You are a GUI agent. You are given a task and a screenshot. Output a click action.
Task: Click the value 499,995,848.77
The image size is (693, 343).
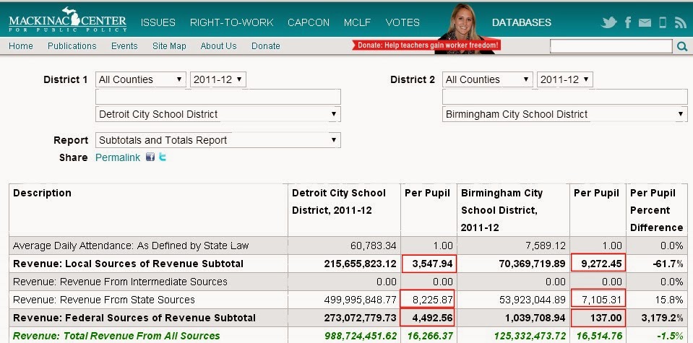360,300
